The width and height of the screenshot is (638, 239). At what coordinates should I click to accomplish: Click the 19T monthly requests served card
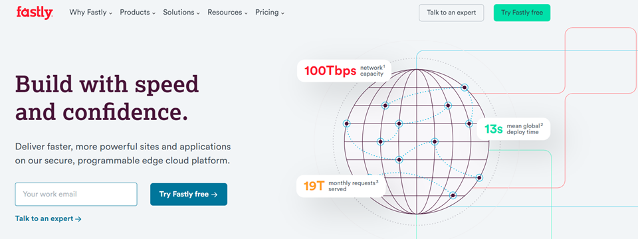[x=341, y=186]
